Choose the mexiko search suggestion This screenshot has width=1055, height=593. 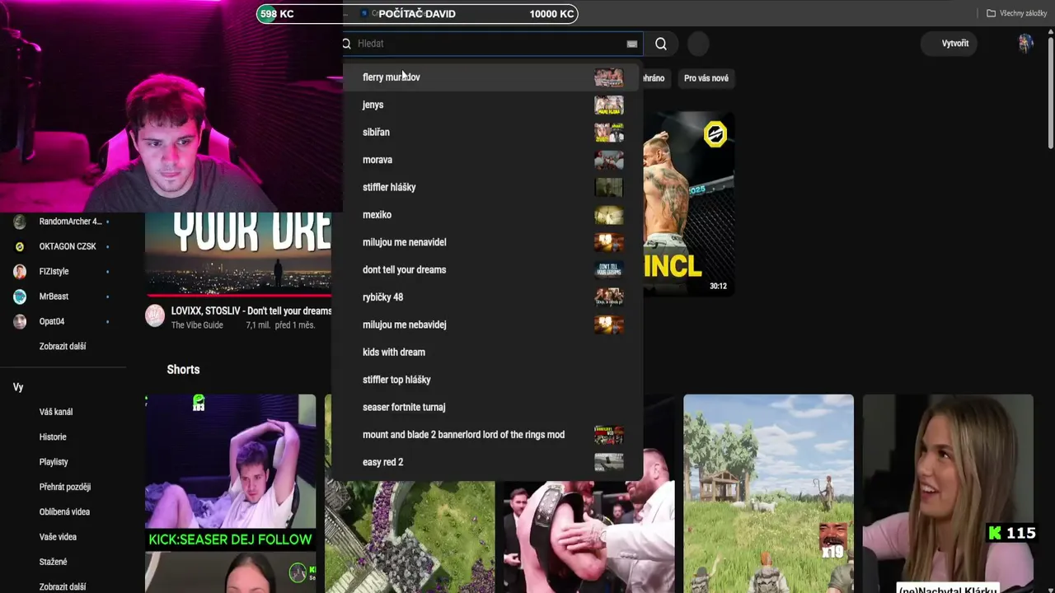click(487, 215)
